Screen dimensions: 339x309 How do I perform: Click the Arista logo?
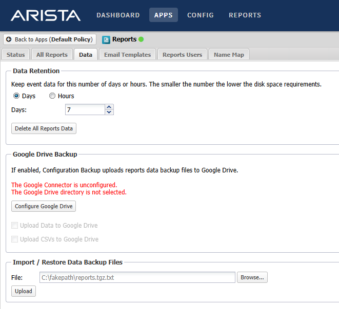click(46, 15)
